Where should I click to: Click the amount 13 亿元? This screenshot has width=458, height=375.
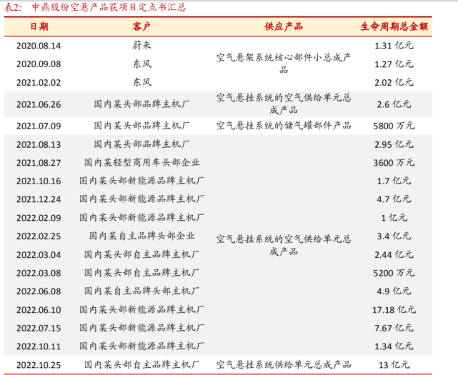394,365
